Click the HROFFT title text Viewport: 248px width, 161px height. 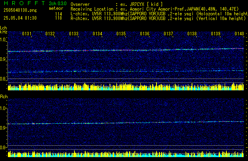coord(24,3)
